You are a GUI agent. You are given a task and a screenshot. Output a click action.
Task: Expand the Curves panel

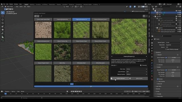point(158,92)
